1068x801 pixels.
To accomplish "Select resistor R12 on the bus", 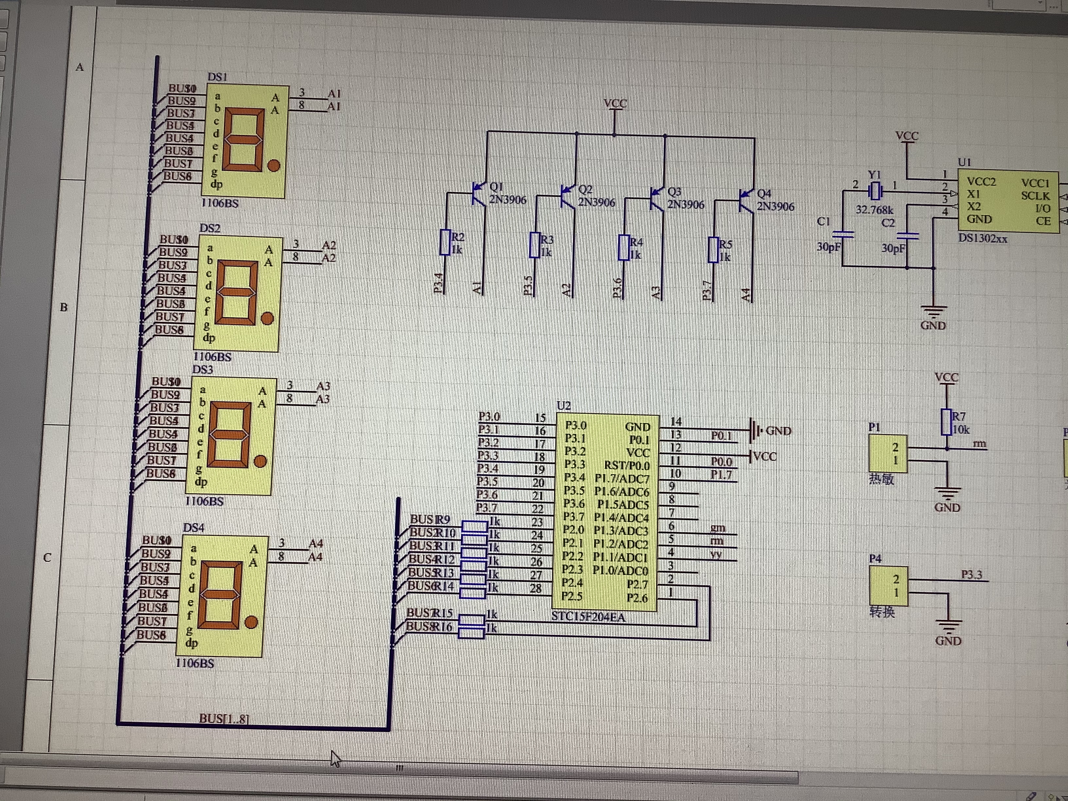I will pos(473,566).
